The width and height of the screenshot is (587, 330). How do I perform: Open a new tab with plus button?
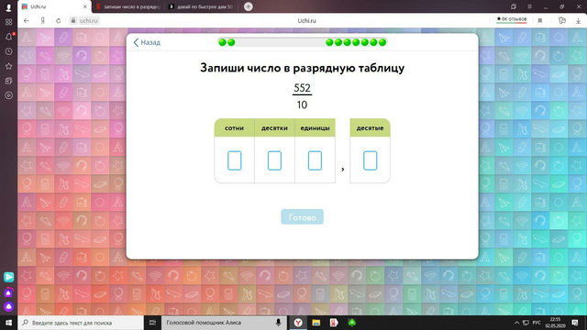(249, 6)
